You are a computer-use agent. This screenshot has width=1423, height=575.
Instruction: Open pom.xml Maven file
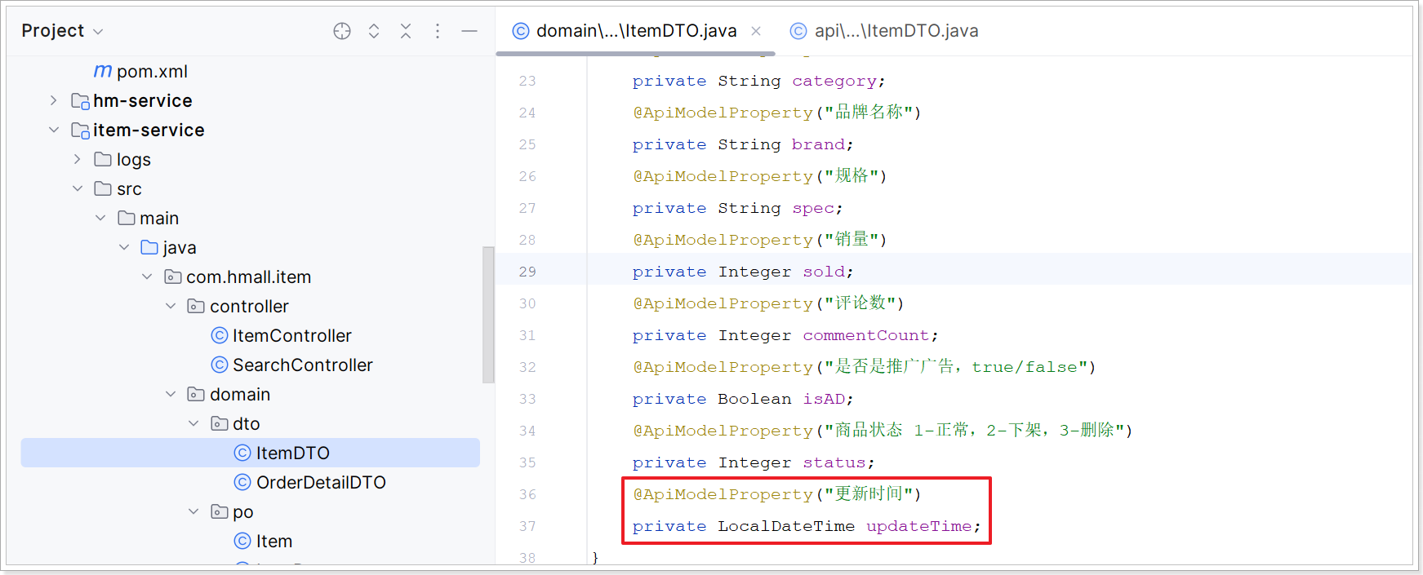(152, 72)
